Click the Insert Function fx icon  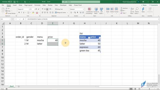tap(23, 19)
